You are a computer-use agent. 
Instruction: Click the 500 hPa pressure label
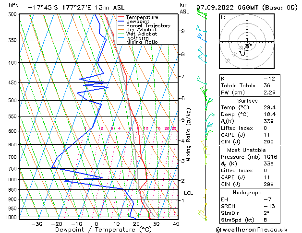13,100
